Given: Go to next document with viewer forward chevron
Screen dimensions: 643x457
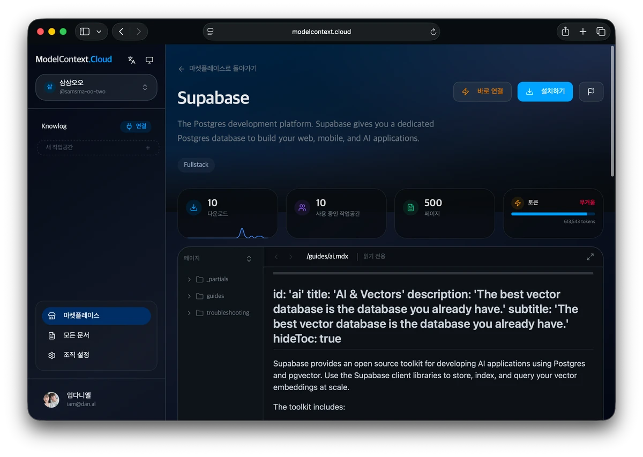Looking at the screenshot, I should [290, 257].
